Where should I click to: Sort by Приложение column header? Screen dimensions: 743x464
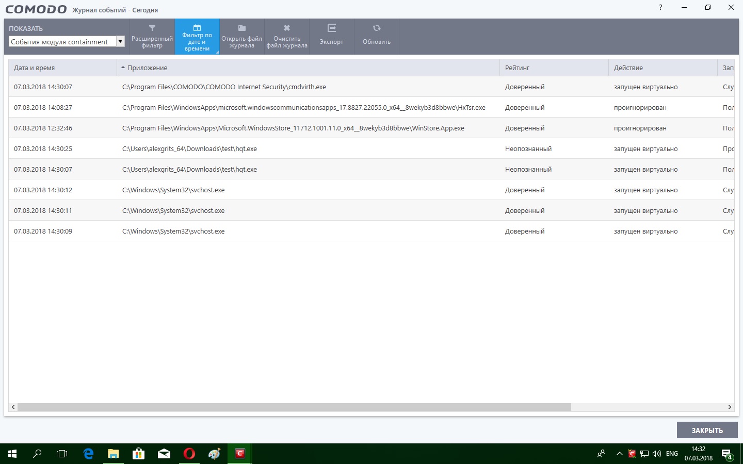point(308,68)
